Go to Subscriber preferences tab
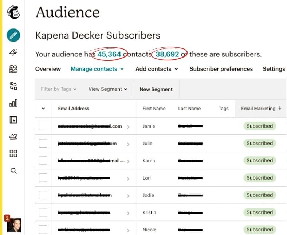This screenshot has height=235, width=287. pyautogui.click(x=221, y=69)
